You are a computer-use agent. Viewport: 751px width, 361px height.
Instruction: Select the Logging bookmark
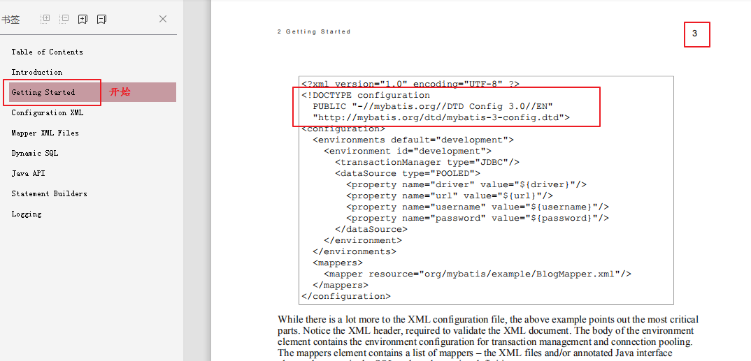(x=27, y=214)
